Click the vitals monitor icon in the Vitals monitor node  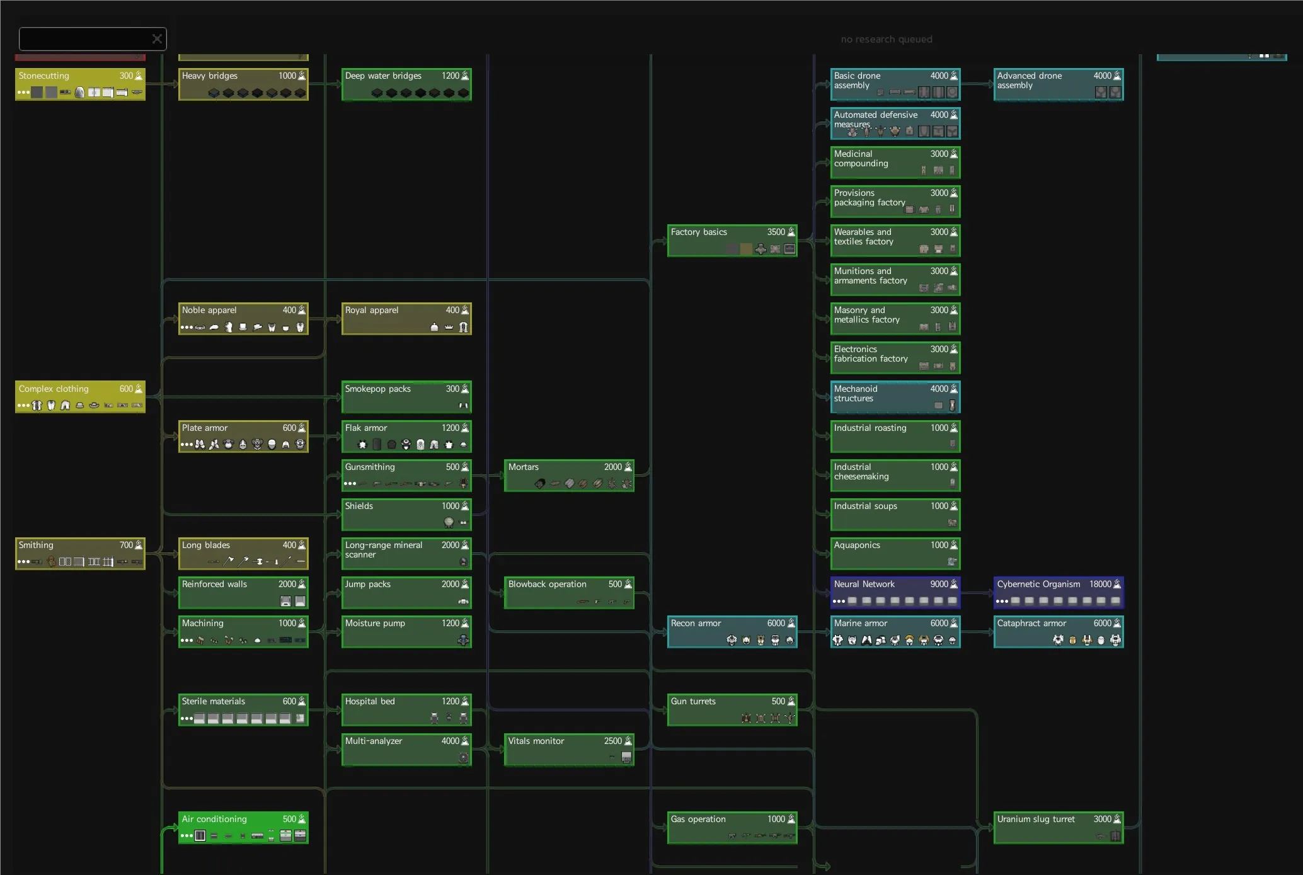click(x=626, y=757)
